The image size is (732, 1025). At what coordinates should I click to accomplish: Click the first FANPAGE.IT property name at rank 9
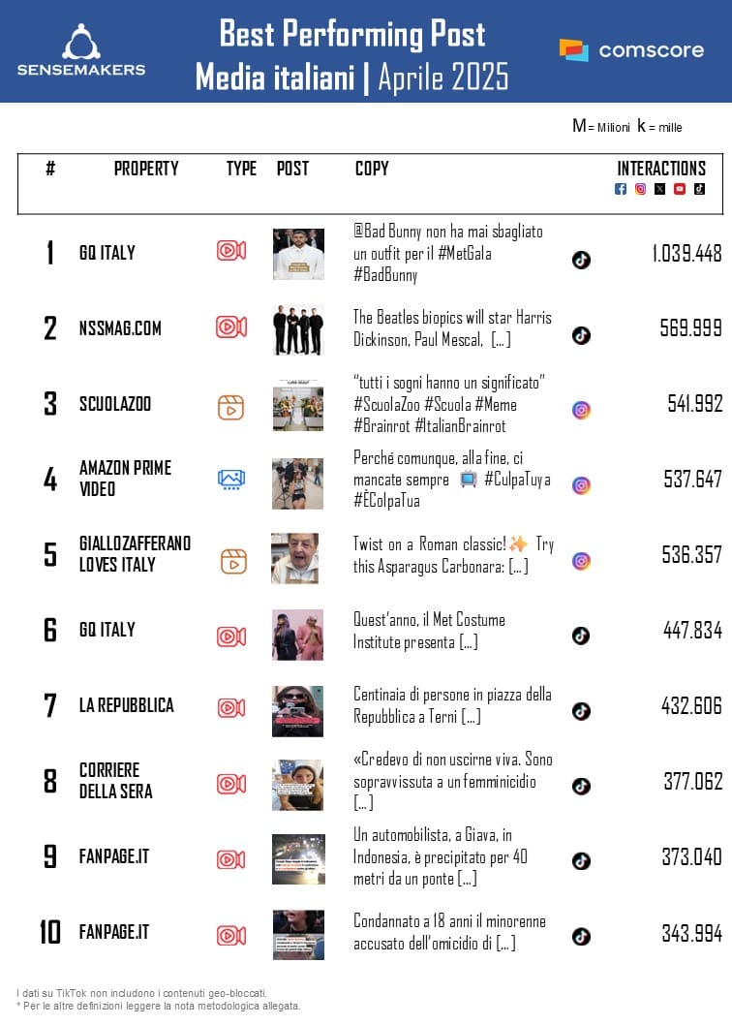[x=114, y=857]
